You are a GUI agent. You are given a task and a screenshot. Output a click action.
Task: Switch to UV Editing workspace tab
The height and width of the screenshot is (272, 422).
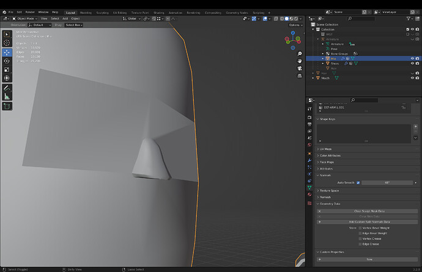tap(120, 13)
